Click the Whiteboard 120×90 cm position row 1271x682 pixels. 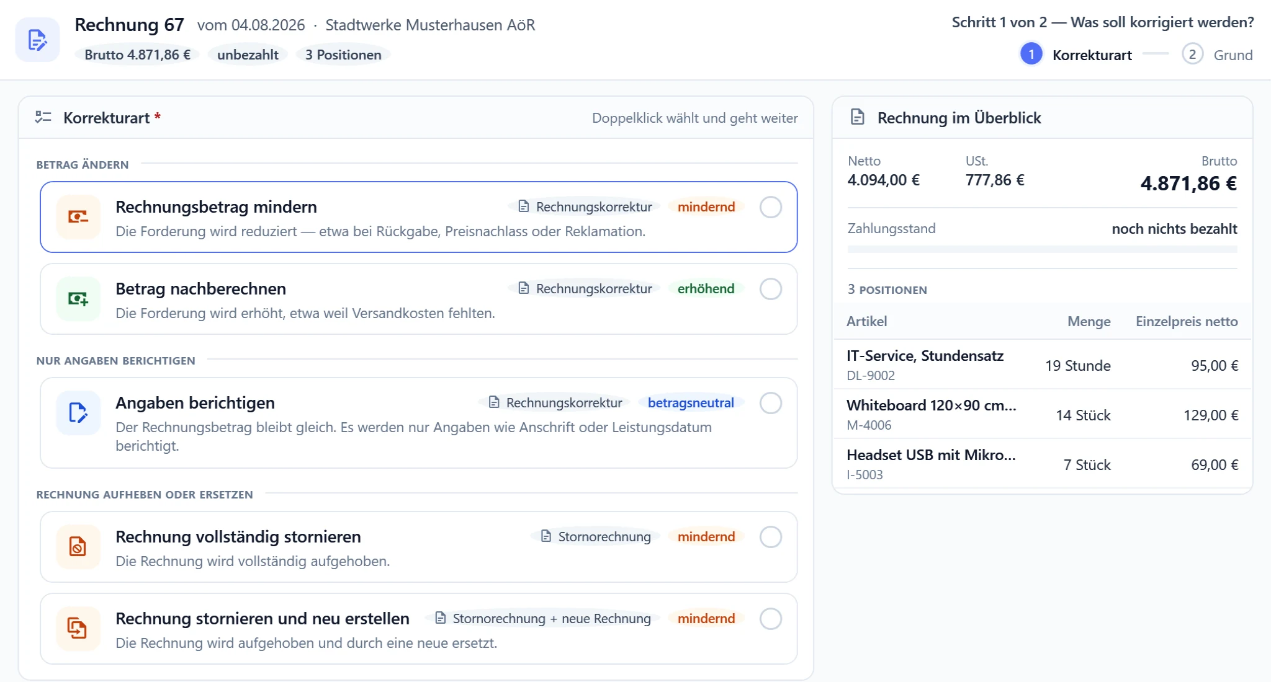coord(1042,414)
